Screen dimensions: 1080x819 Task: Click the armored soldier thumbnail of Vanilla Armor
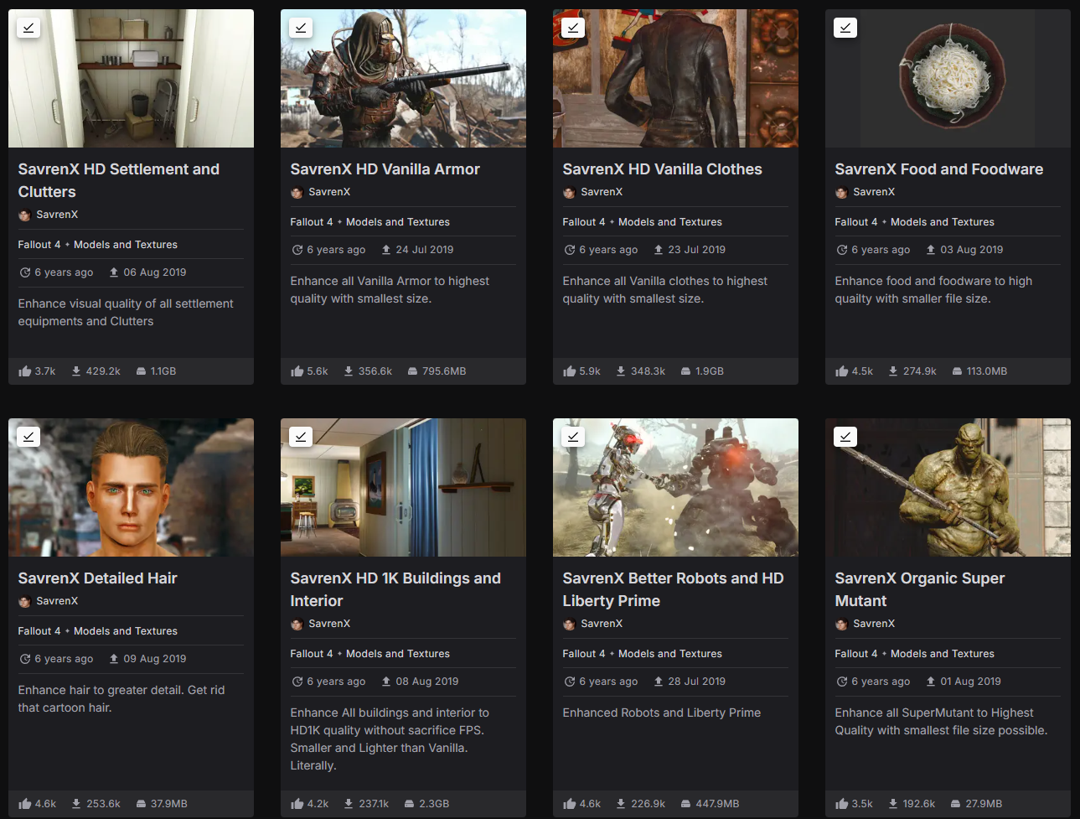tap(403, 78)
